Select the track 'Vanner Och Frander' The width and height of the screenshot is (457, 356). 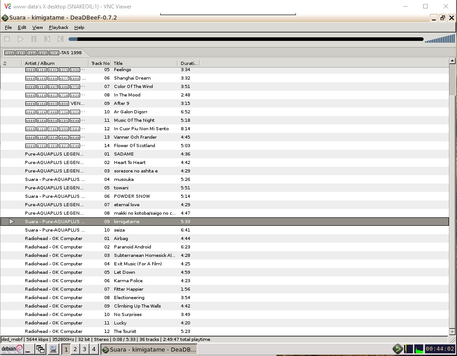click(224, 137)
